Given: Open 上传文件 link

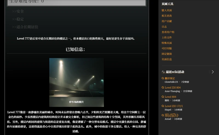Looking at the screenshot, I should tap(167, 37).
